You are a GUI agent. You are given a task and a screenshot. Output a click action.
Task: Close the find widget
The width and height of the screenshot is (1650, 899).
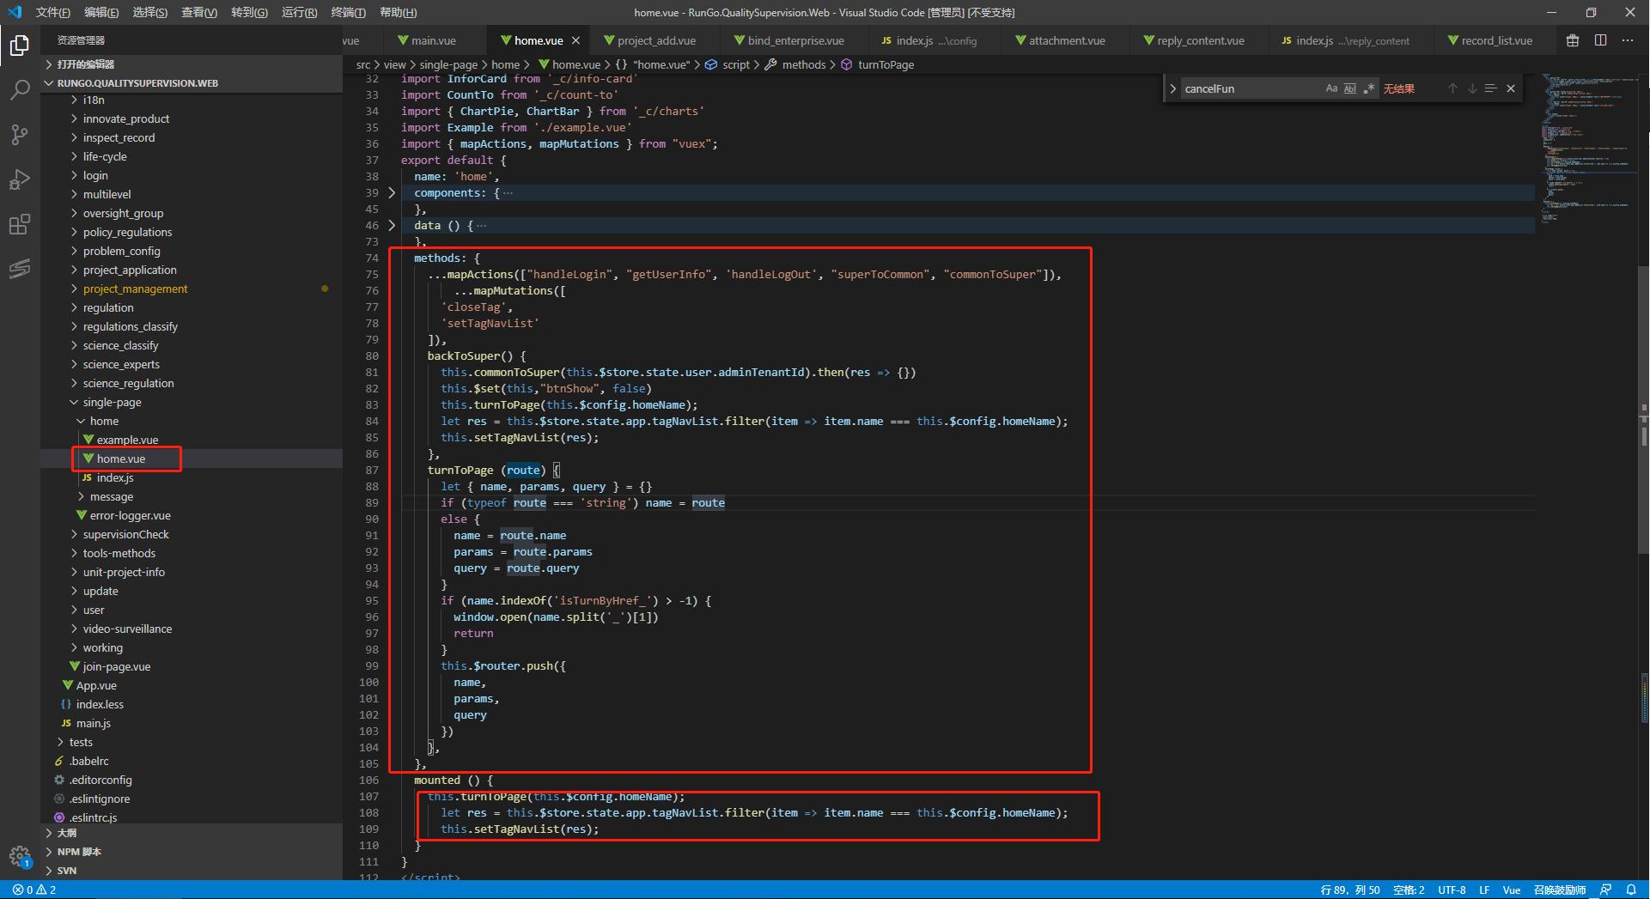[x=1511, y=88]
